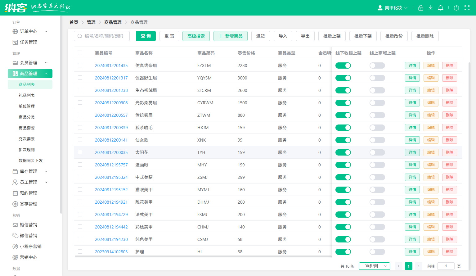Open the notifications bell icon
The height and width of the screenshot is (276, 476).
pyautogui.click(x=441, y=7)
